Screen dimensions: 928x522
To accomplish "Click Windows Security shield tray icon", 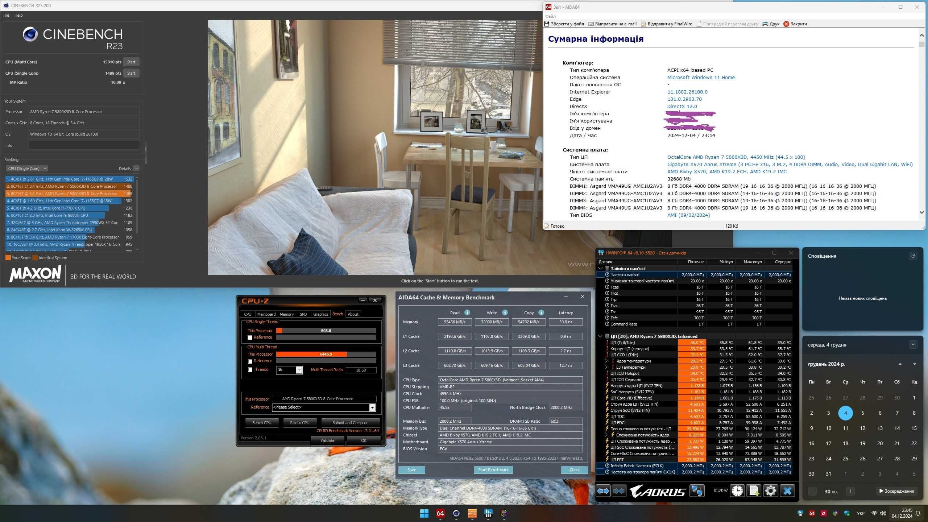I will point(847,513).
